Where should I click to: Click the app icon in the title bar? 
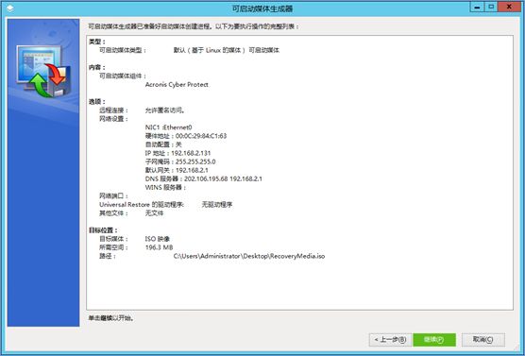(x=10, y=8)
